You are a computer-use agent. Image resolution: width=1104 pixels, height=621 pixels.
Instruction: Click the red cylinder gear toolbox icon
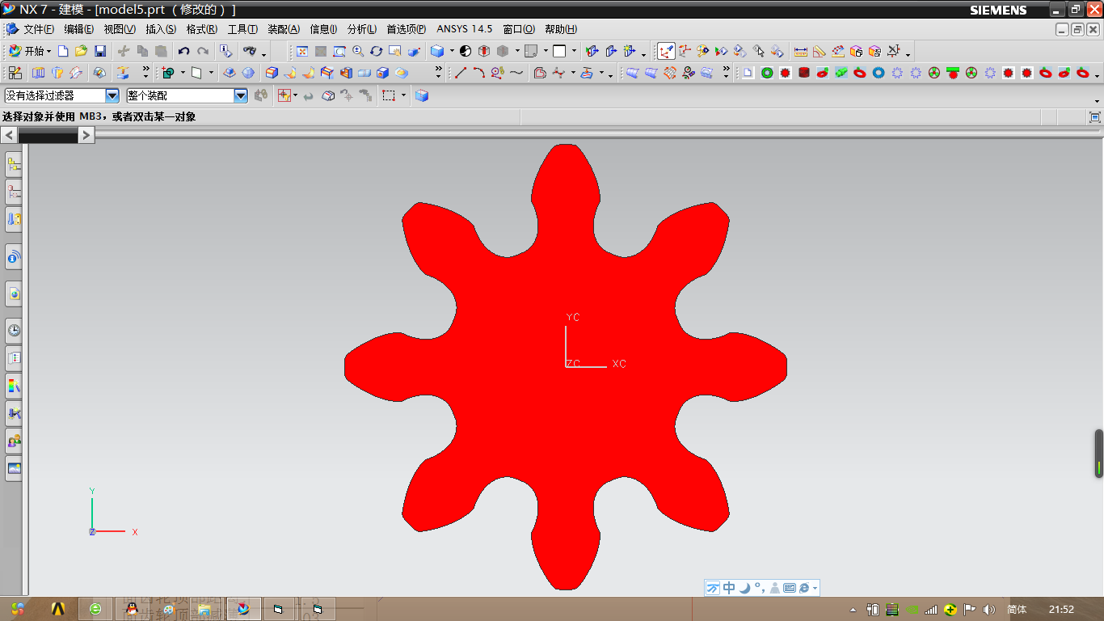pos(803,73)
